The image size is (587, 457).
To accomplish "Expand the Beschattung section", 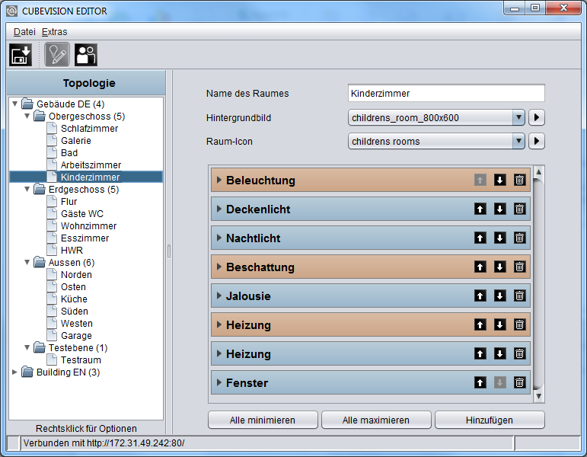I will click(x=219, y=267).
